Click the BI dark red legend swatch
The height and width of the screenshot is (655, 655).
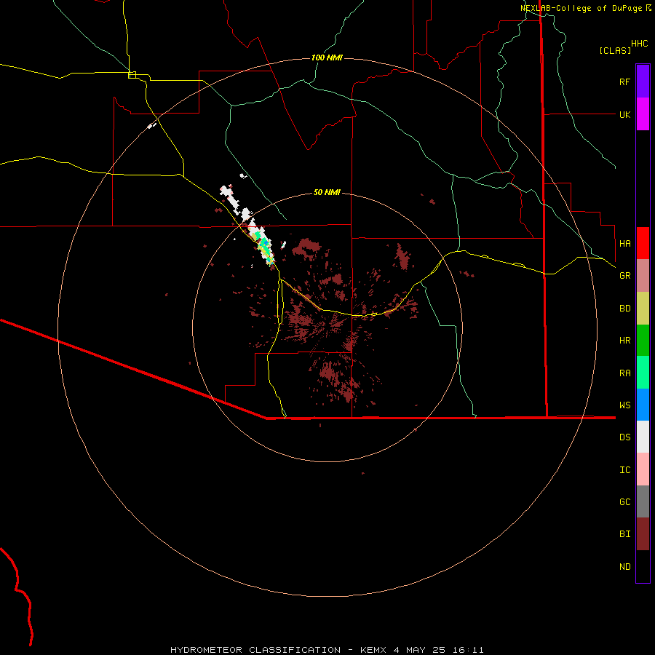coord(643,534)
